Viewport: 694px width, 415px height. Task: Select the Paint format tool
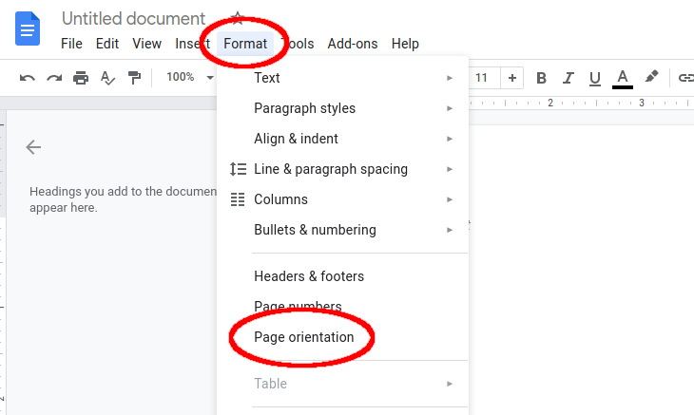pyautogui.click(x=134, y=78)
